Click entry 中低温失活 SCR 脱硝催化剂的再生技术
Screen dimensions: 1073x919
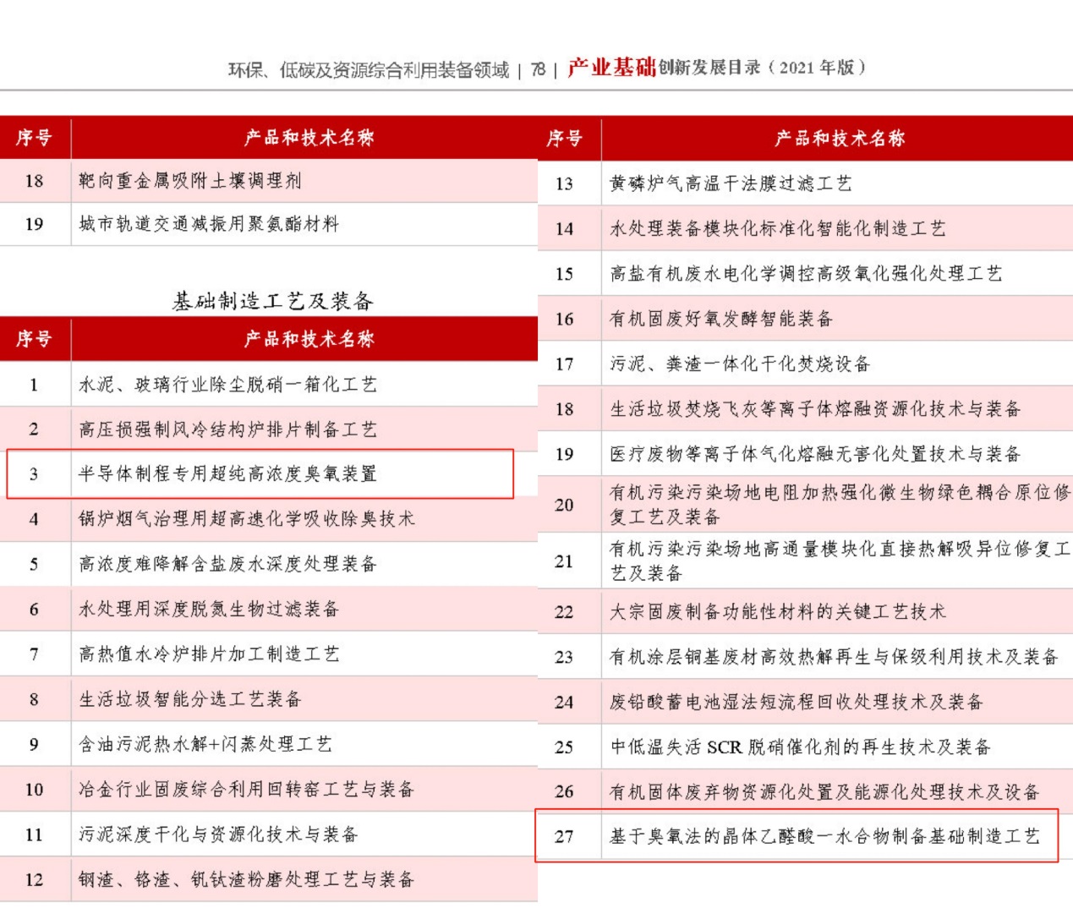800,747
